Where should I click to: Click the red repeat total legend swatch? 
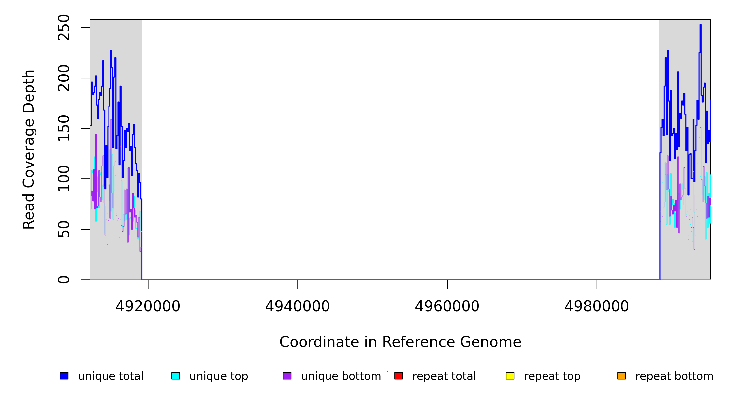click(x=399, y=376)
